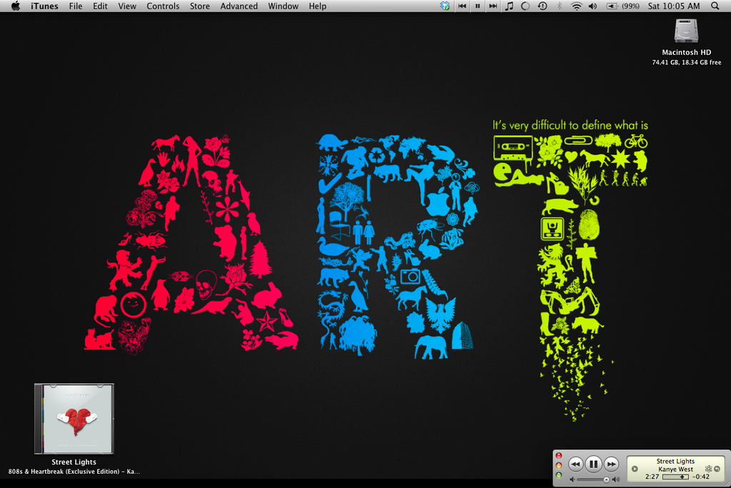The image size is (731, 488).
Task: Adjust the mini player volume slider knob
Action: click(x=606, y=479)
